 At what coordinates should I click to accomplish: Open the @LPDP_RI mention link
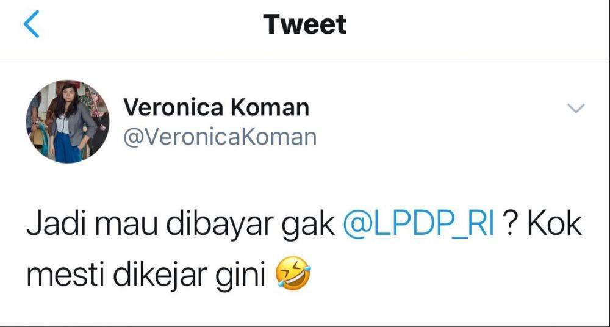[420, 226]
